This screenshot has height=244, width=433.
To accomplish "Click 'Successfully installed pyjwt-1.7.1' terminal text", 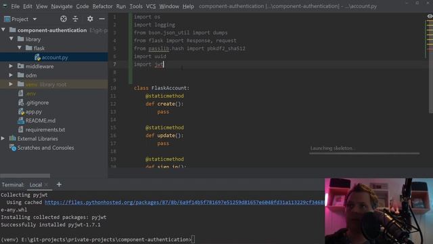I will [x=51, y=224].
